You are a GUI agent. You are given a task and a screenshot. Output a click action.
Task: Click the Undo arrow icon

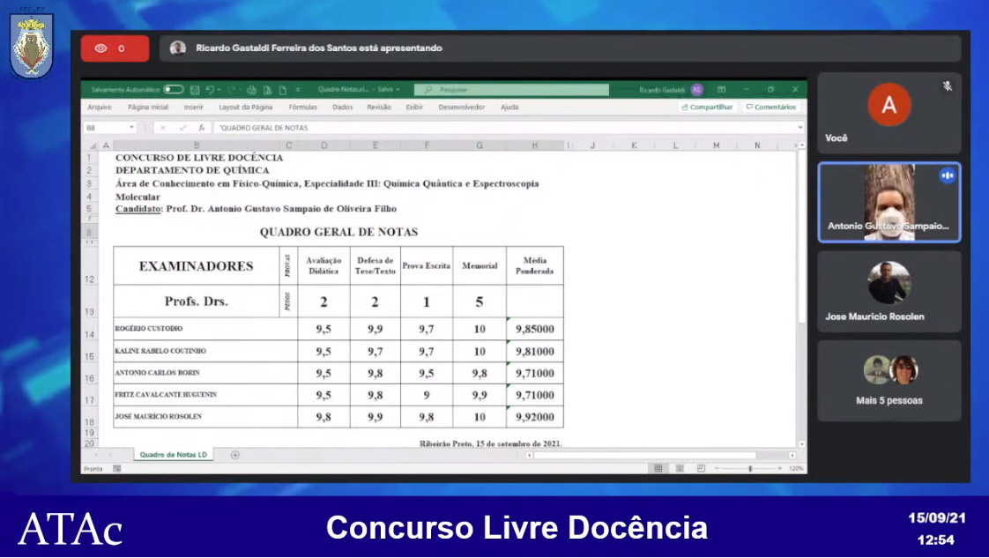click(211, 90)
